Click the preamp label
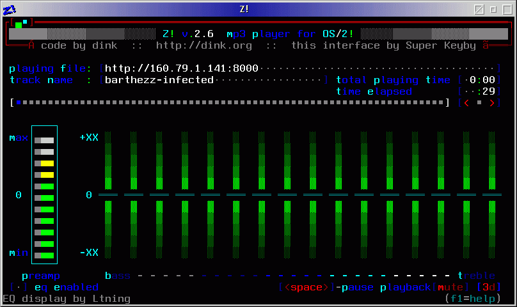 tap(41, 276)
